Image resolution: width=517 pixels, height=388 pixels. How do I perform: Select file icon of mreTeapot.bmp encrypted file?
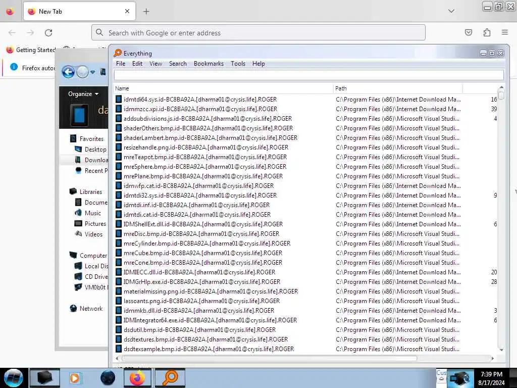118,157
